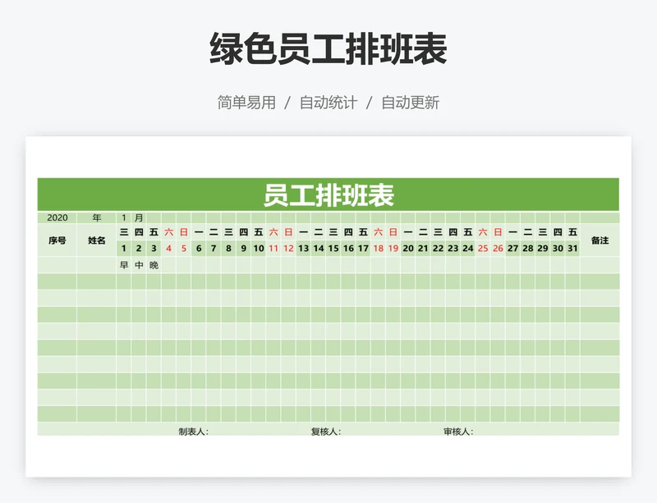
Task: Click date cell 22
Action: (x=438, y=249)
